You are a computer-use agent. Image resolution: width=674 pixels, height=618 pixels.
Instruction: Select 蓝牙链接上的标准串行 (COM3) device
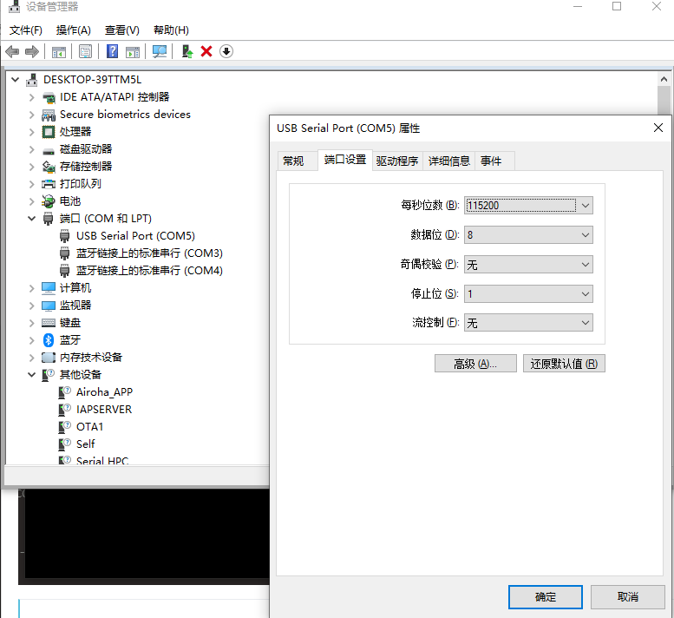[x=149, y=253]
